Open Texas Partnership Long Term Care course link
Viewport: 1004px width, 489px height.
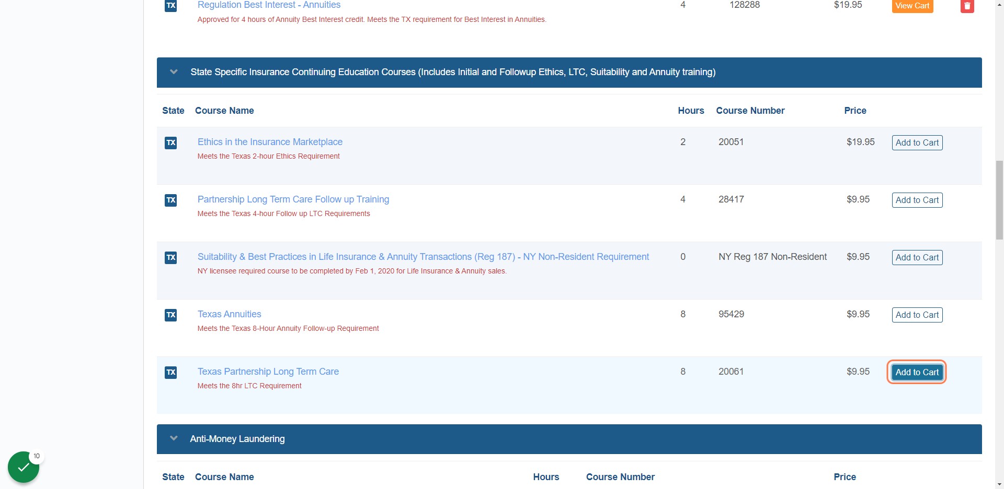[x=268, y=372]
